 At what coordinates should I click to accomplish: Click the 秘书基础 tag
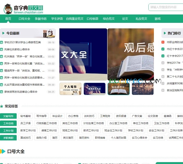pyautogui.click(x=26, y=116)
